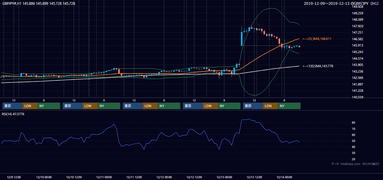383x180 pixels.
Task: Click the 12/12 12:00 time label
Action: 194,177
